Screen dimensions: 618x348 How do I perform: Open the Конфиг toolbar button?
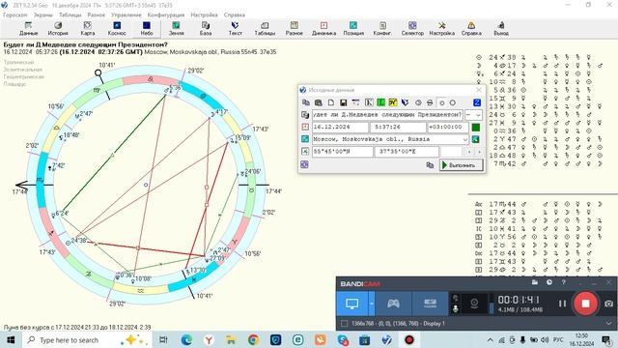pos(382,29)
